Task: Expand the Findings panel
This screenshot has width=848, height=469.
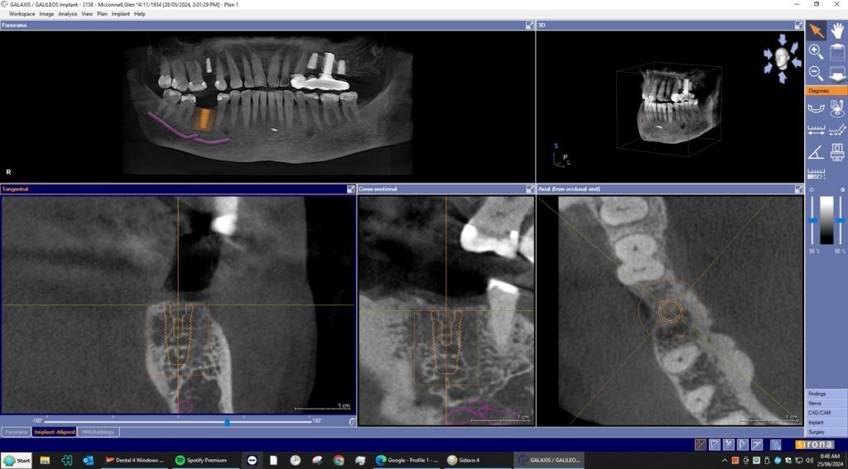Action: [826, 394]
